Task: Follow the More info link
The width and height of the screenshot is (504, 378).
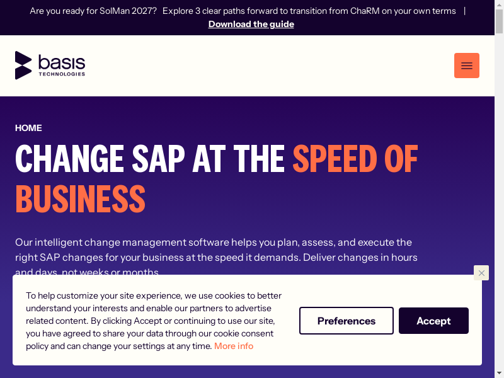Action: point(234,346)
